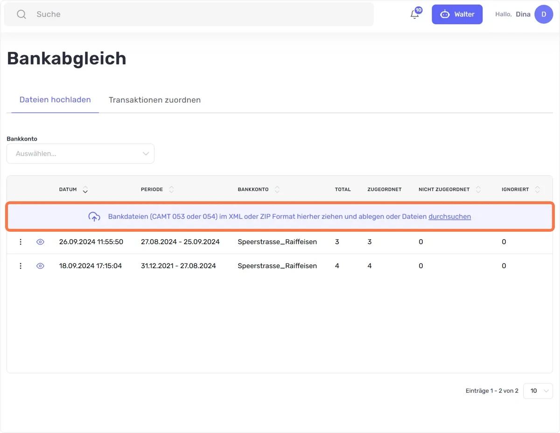
Task: Click the search magnifier icon
Action: tap(21, 14)
